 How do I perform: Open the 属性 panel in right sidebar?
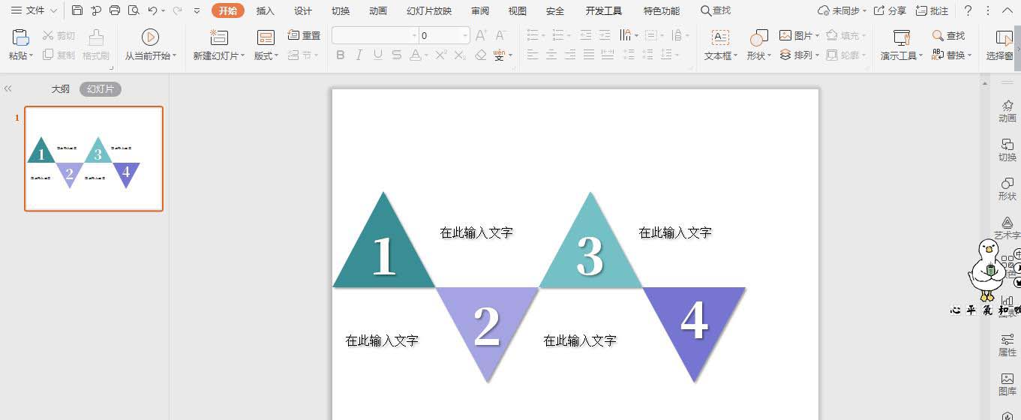pos(1007,345)
